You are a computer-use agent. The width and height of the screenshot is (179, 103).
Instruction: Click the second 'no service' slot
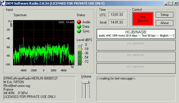(x=136, y=57)
